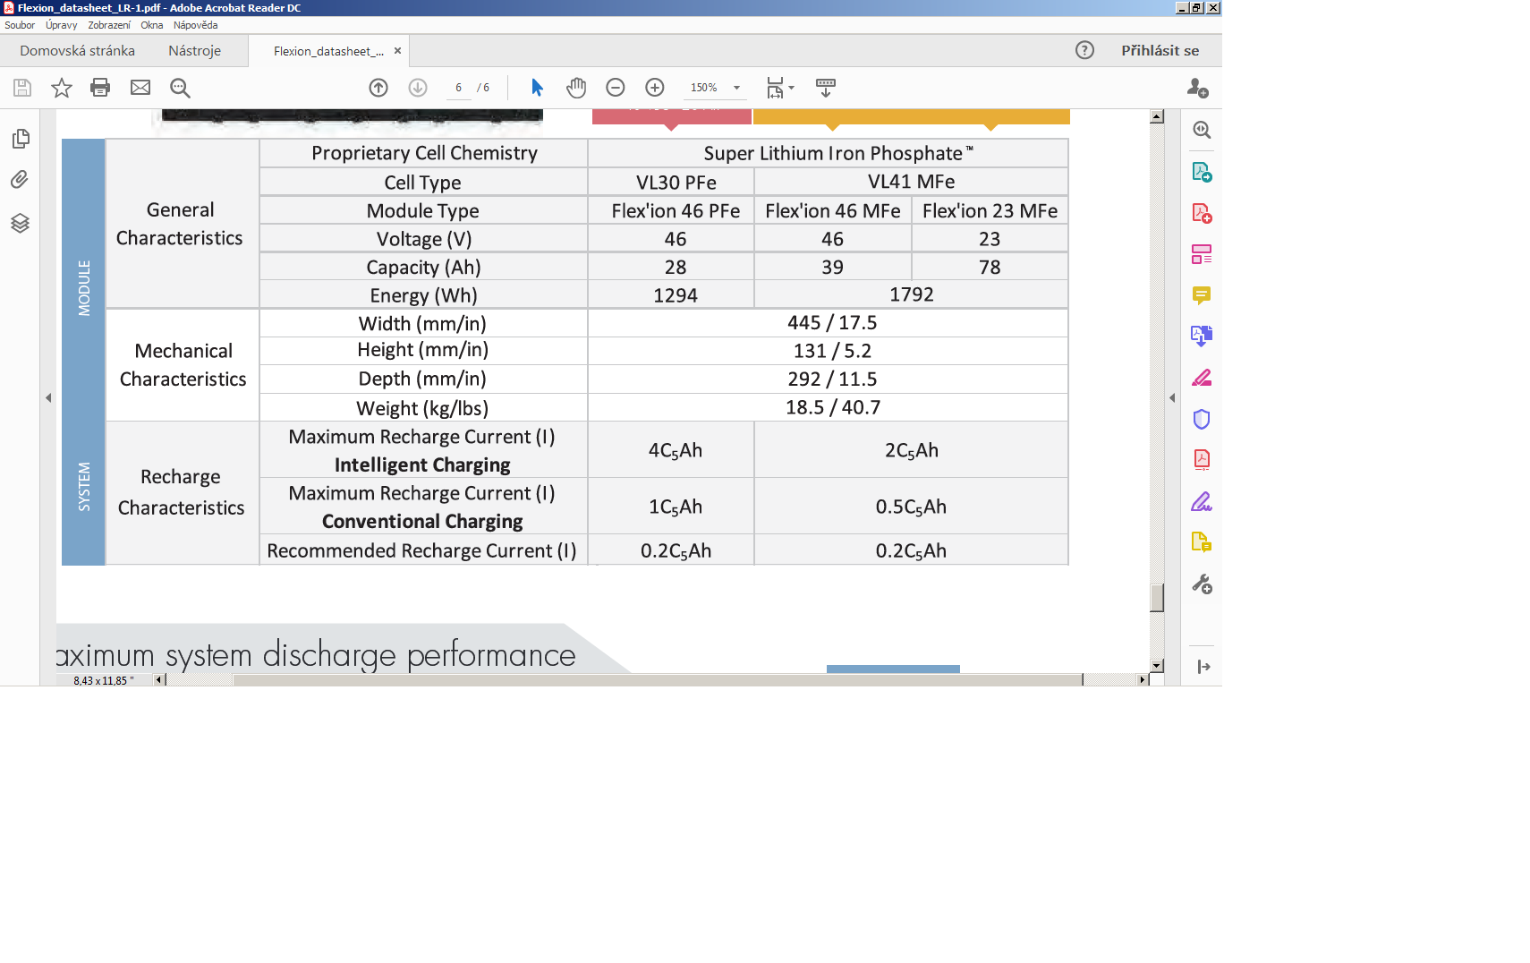
Task: Open the Soubor menu
Action: [x=20, y=25]
